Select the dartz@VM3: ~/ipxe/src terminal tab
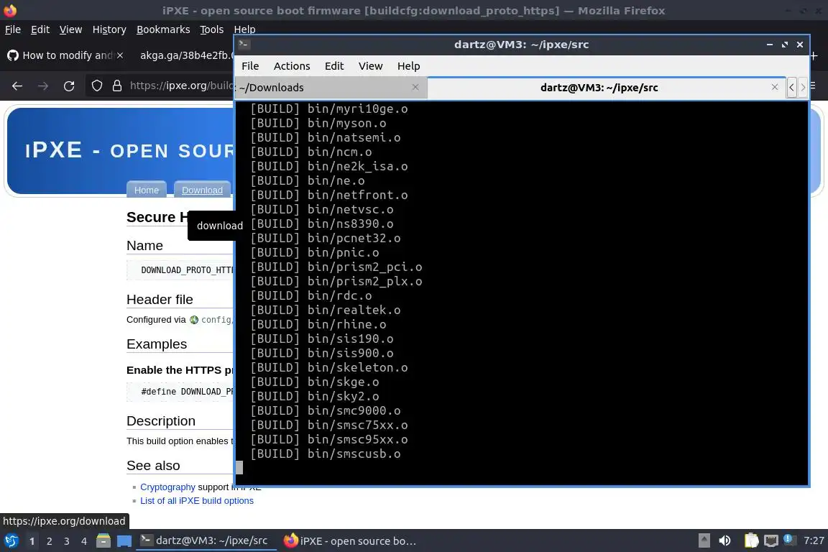Image resolution: width=828 pixels, height=552 pixels. tap(606, 87)
